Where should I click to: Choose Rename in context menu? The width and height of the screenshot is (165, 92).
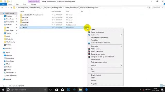click(x=93, y=80)
